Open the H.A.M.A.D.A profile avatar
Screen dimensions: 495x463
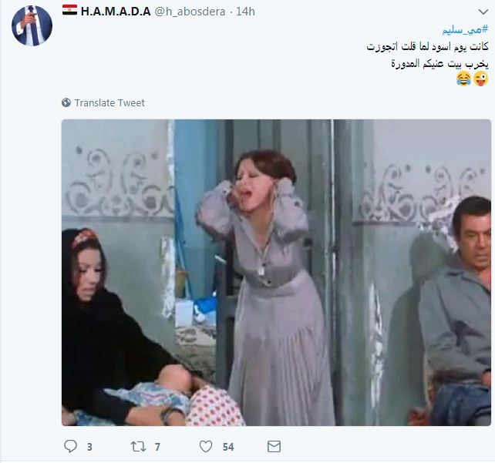pos(32,26)
